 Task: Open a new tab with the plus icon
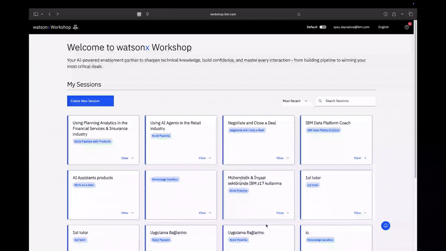coord(402,14)
